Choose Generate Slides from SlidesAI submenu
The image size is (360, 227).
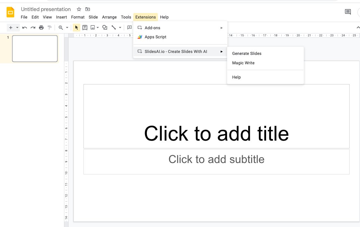(247, 53)
